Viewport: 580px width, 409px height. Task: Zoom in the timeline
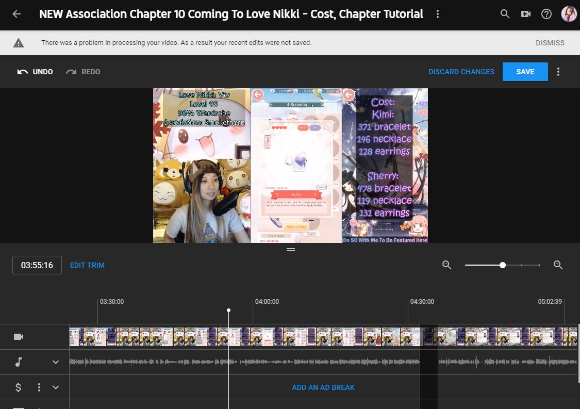click(558, 265)
